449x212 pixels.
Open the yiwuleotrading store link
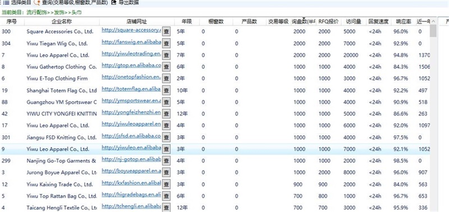pyautogui.click(x=131, y=54)
